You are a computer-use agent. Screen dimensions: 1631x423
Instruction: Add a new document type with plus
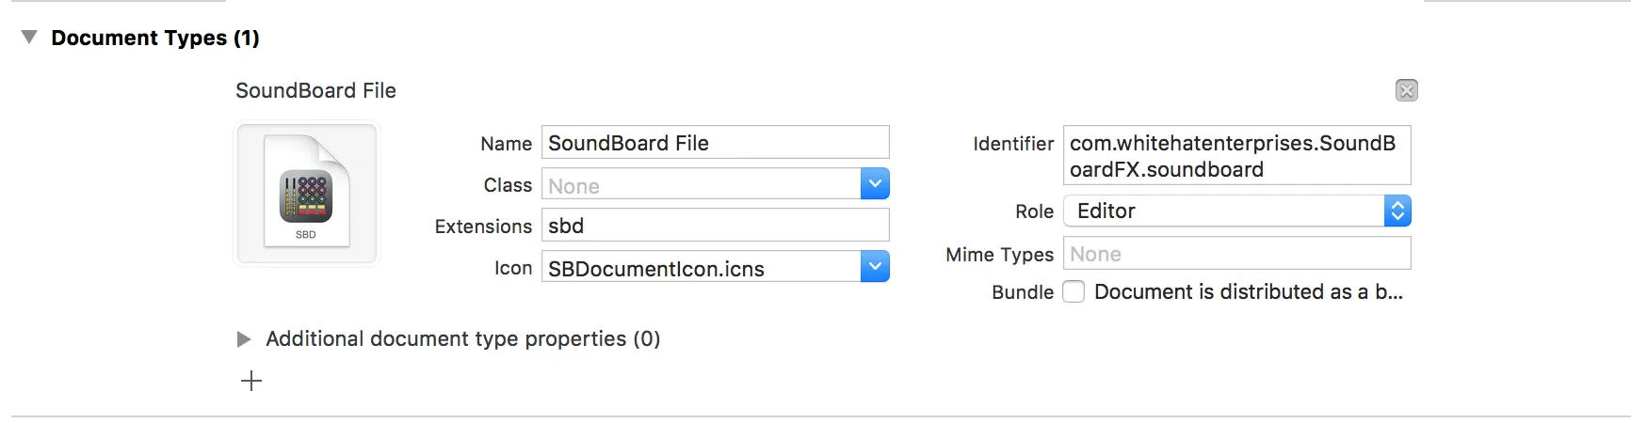point(251,381)
